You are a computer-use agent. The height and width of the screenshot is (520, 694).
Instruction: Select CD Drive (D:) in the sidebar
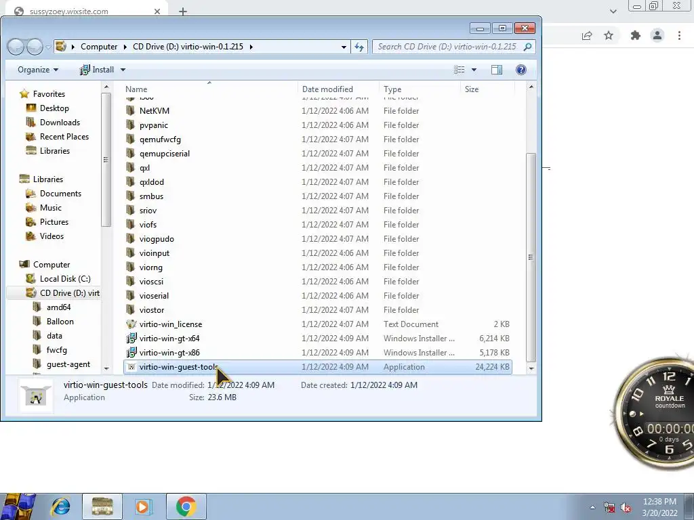click(54, 293)
